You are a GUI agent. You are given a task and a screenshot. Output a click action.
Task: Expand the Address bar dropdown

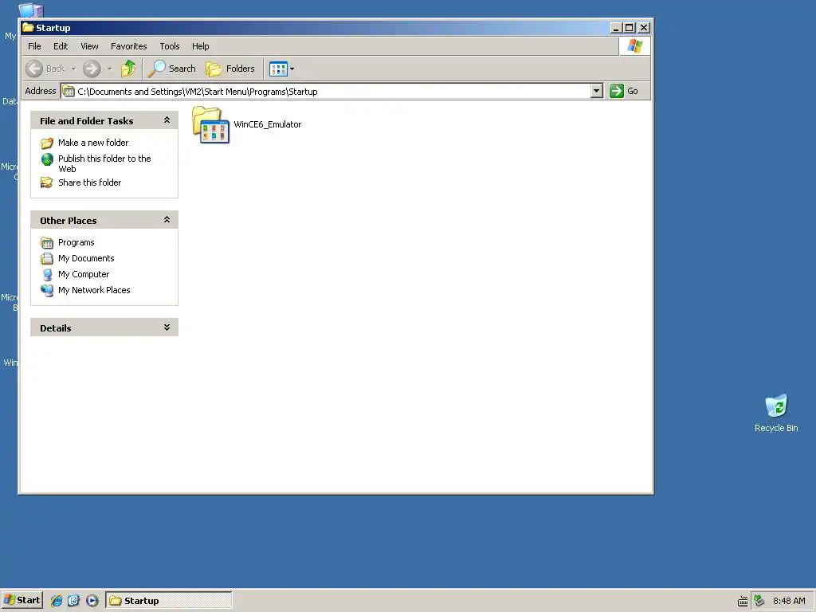click(x=596, y=91)
